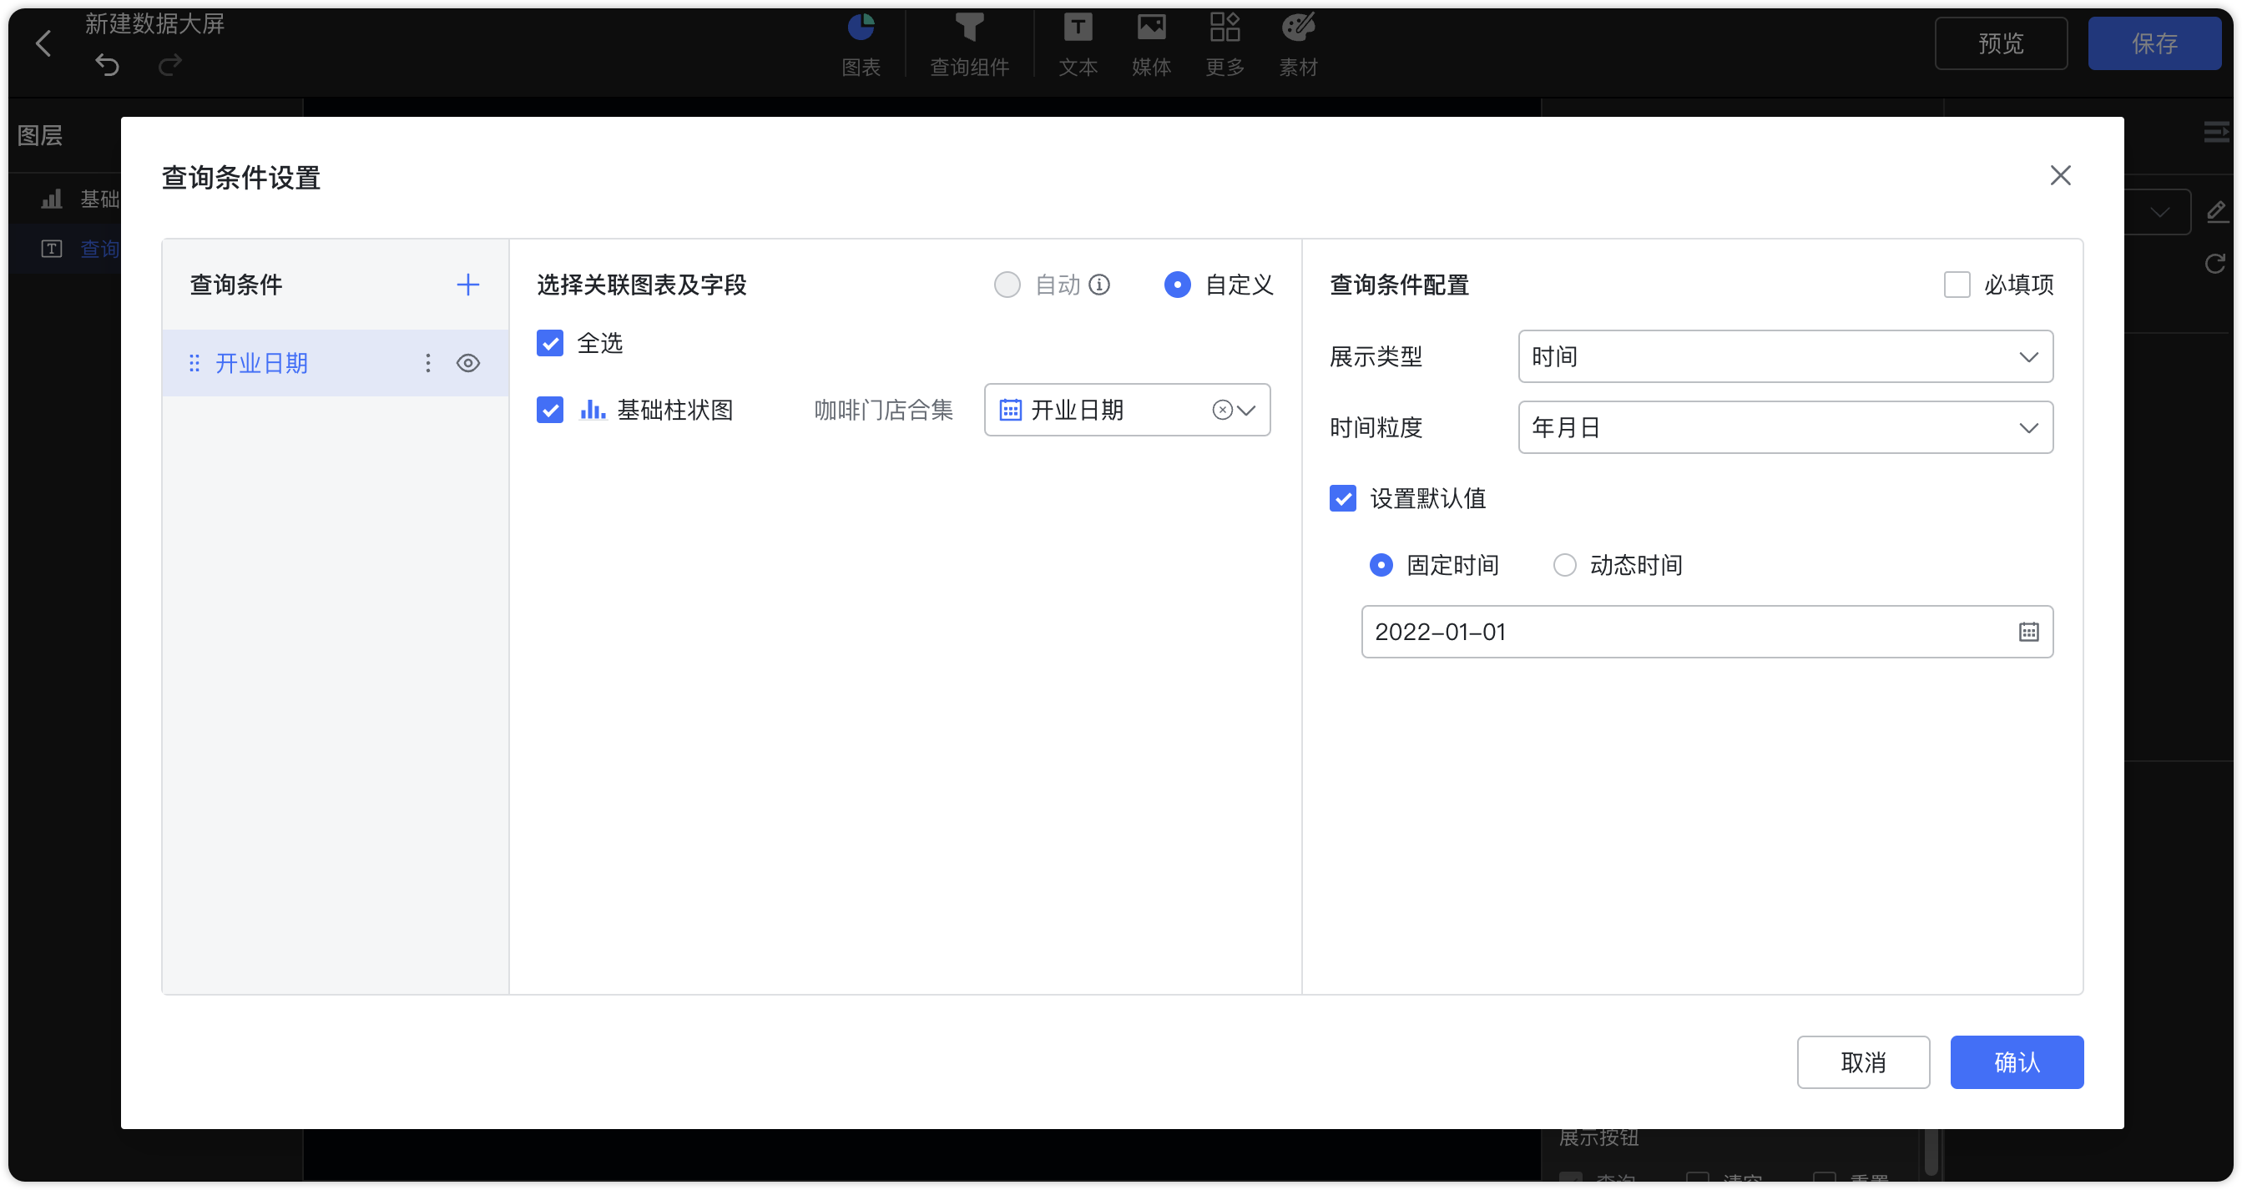Select the 自定义 radio option
2242x1190 pixels.
click(1178, 285)
